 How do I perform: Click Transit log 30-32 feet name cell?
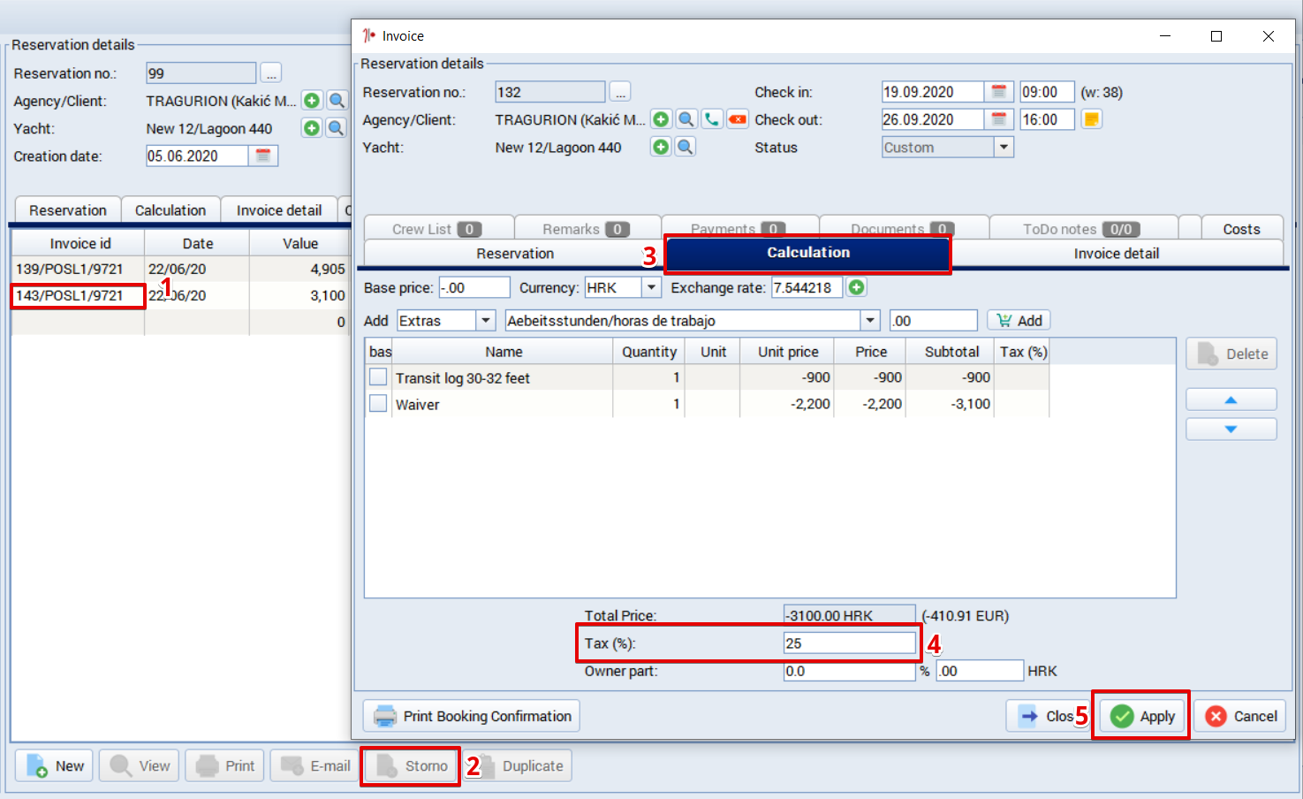[502, 377]
